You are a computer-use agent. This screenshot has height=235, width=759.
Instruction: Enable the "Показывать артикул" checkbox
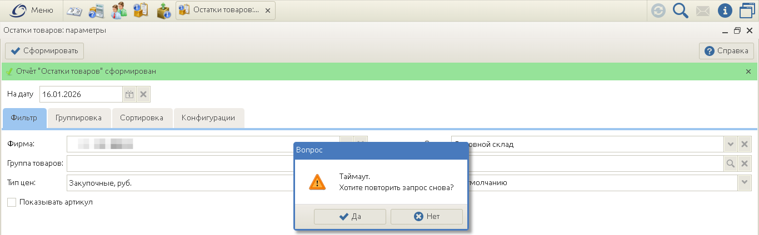12,202
